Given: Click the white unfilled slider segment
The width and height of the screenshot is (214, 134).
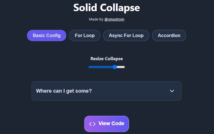Looking at the screenshot, I should tap(121, 67).
